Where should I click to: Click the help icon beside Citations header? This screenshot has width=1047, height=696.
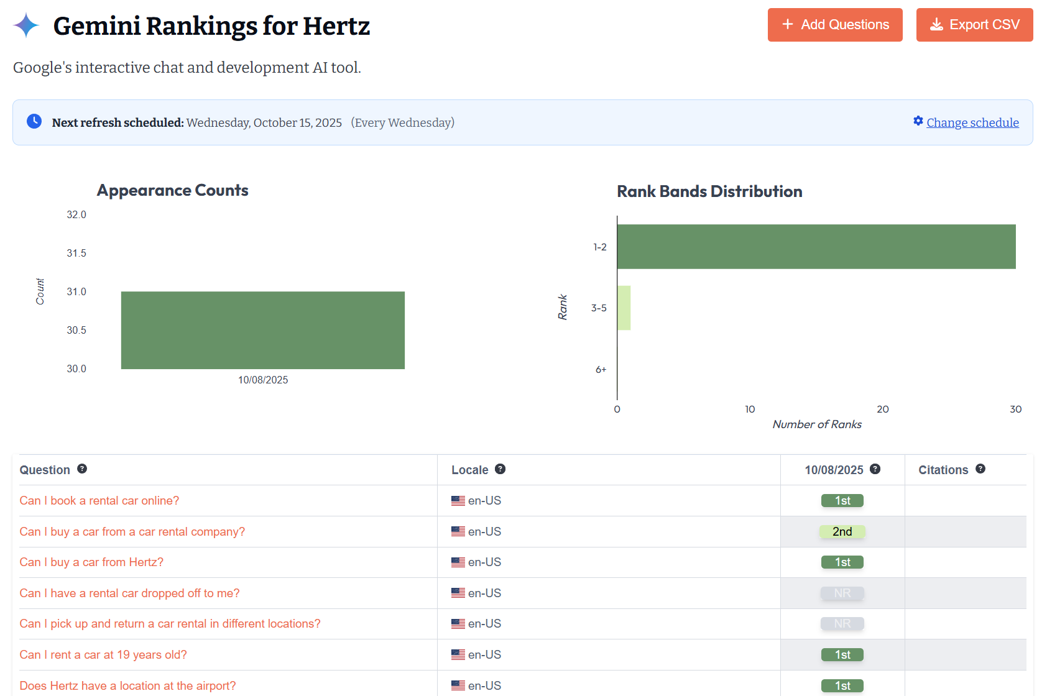click(x=980, y=469)
